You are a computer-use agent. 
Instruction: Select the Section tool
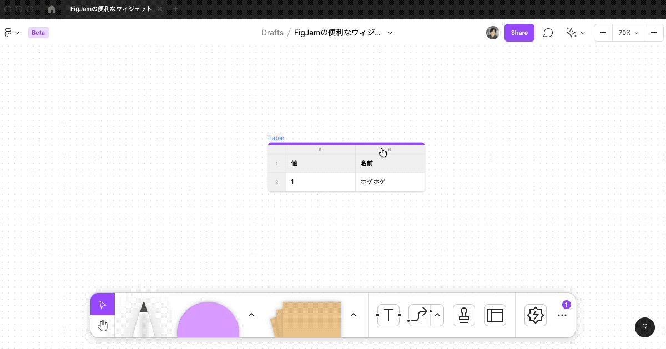pos(495,315)
